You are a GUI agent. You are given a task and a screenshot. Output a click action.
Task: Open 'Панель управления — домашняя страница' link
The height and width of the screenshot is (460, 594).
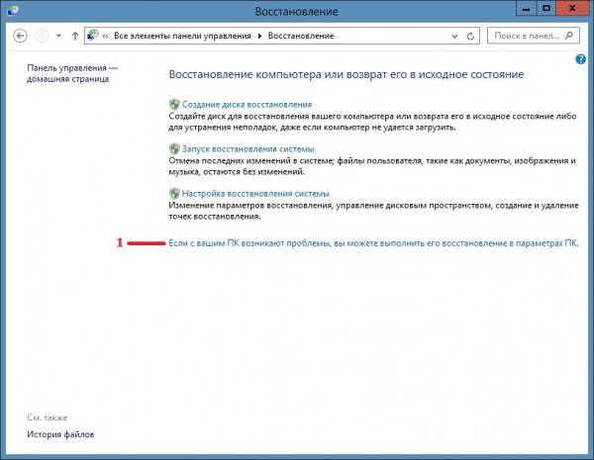[x=72, y=75]
